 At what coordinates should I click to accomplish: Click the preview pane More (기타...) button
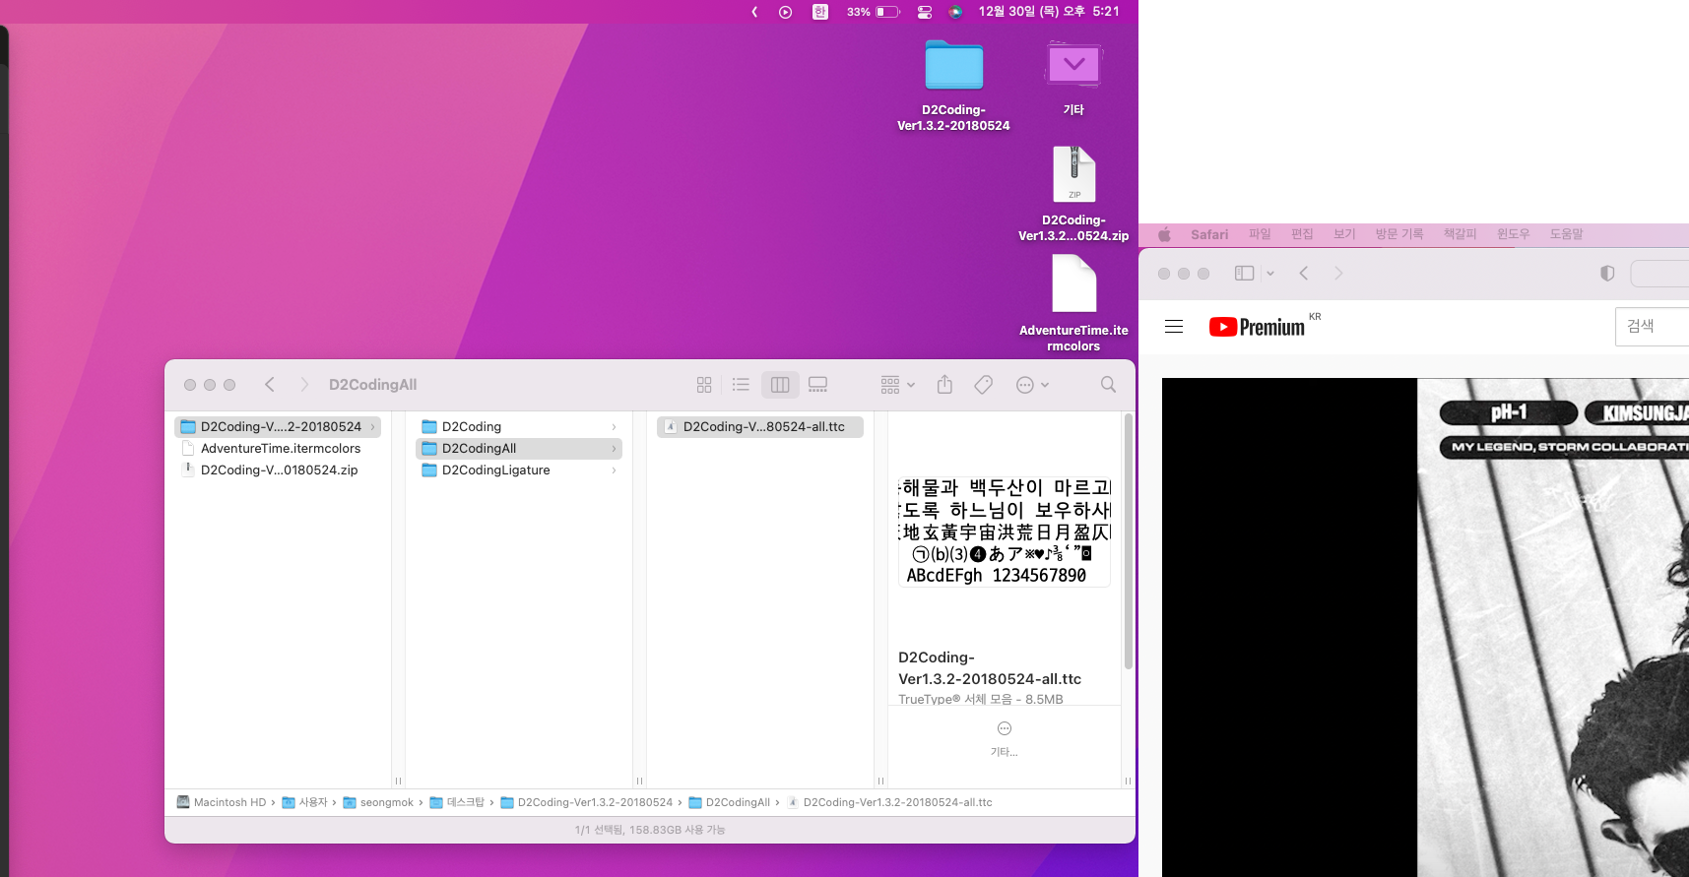pos(1005,738)
